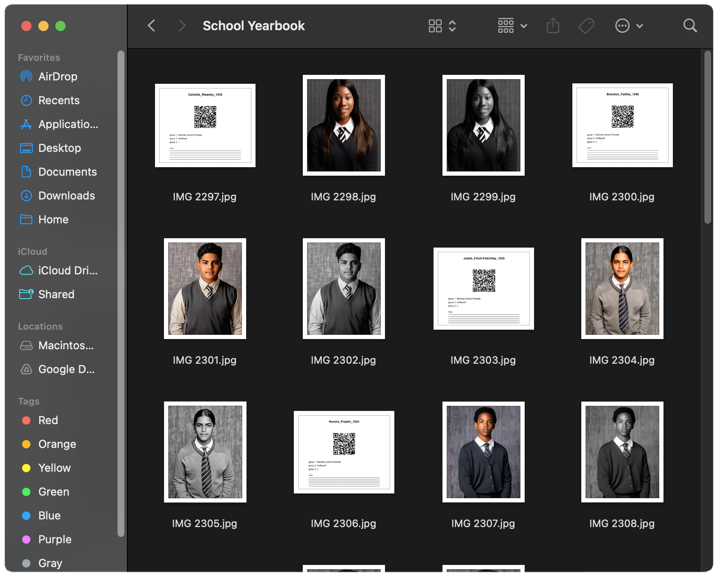The height and width of the screenshot is (576, 718).
Task: Click the main content vertical scrollbar
Action: [x=708, y=137]
